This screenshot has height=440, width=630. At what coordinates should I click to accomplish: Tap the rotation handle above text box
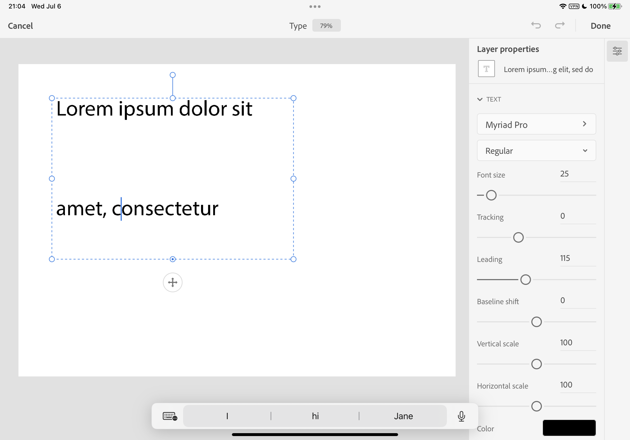click(x=173, y=75)
